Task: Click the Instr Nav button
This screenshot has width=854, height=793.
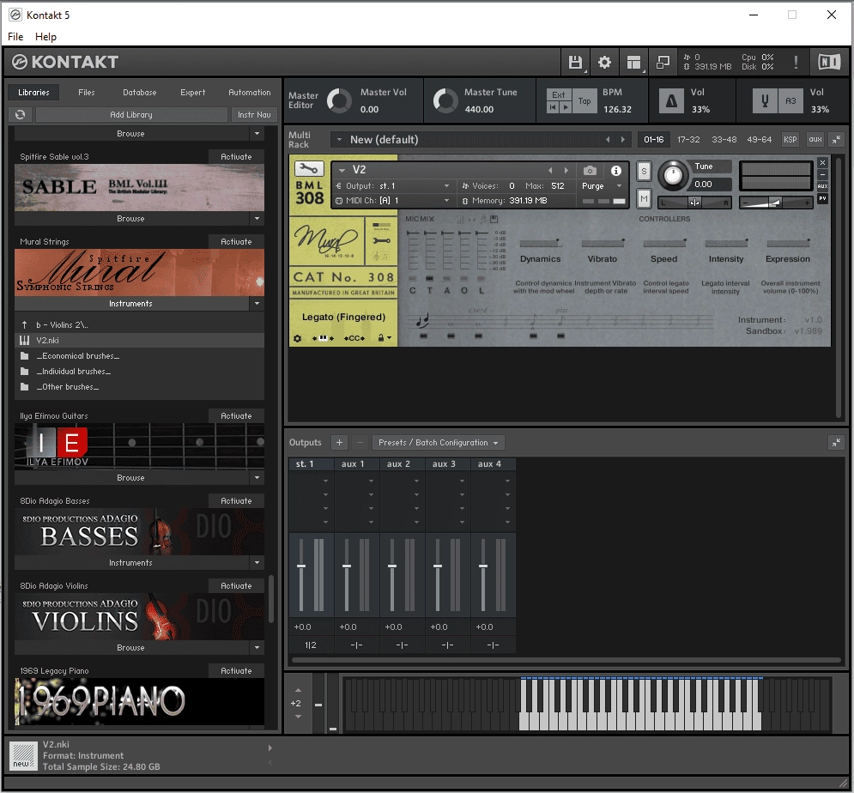Action: [x=254, y=114]
